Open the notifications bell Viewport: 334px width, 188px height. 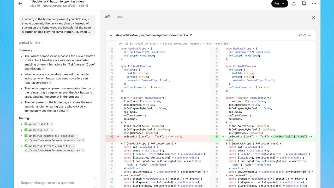tap(304, 4)
